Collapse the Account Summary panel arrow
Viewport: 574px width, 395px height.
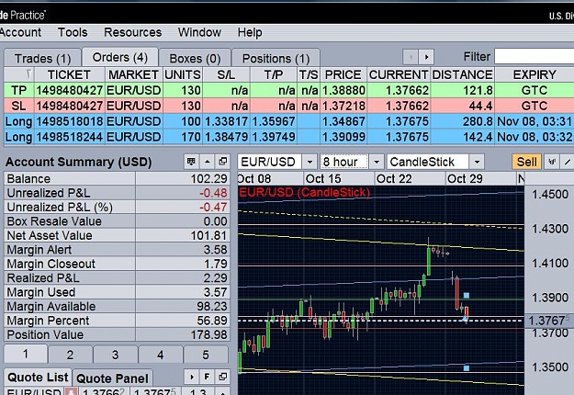[x=208, y=162]
